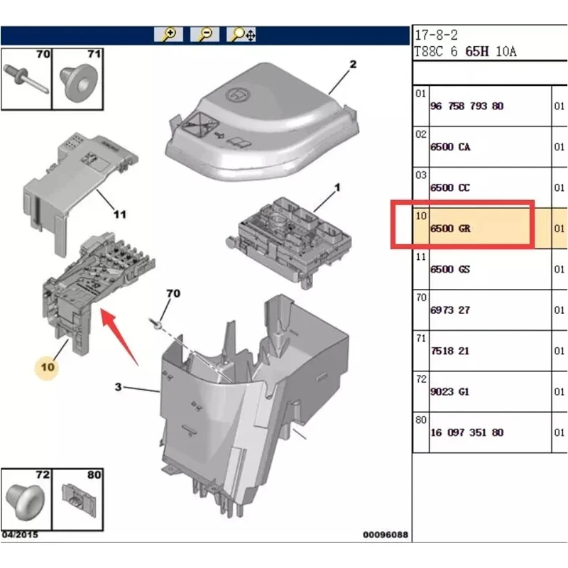Click the 17-8-2 section heading
This screenshot has height=568, width=568.
436,35
